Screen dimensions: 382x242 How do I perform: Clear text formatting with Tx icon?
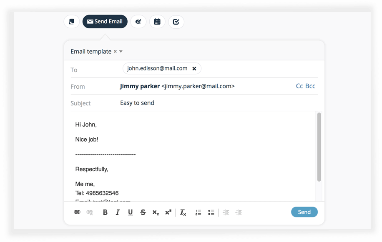183,212
